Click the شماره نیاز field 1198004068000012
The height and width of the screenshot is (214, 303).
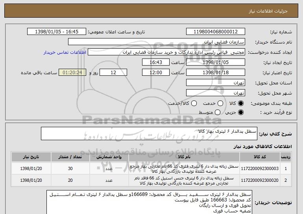(x=216, y=32)
